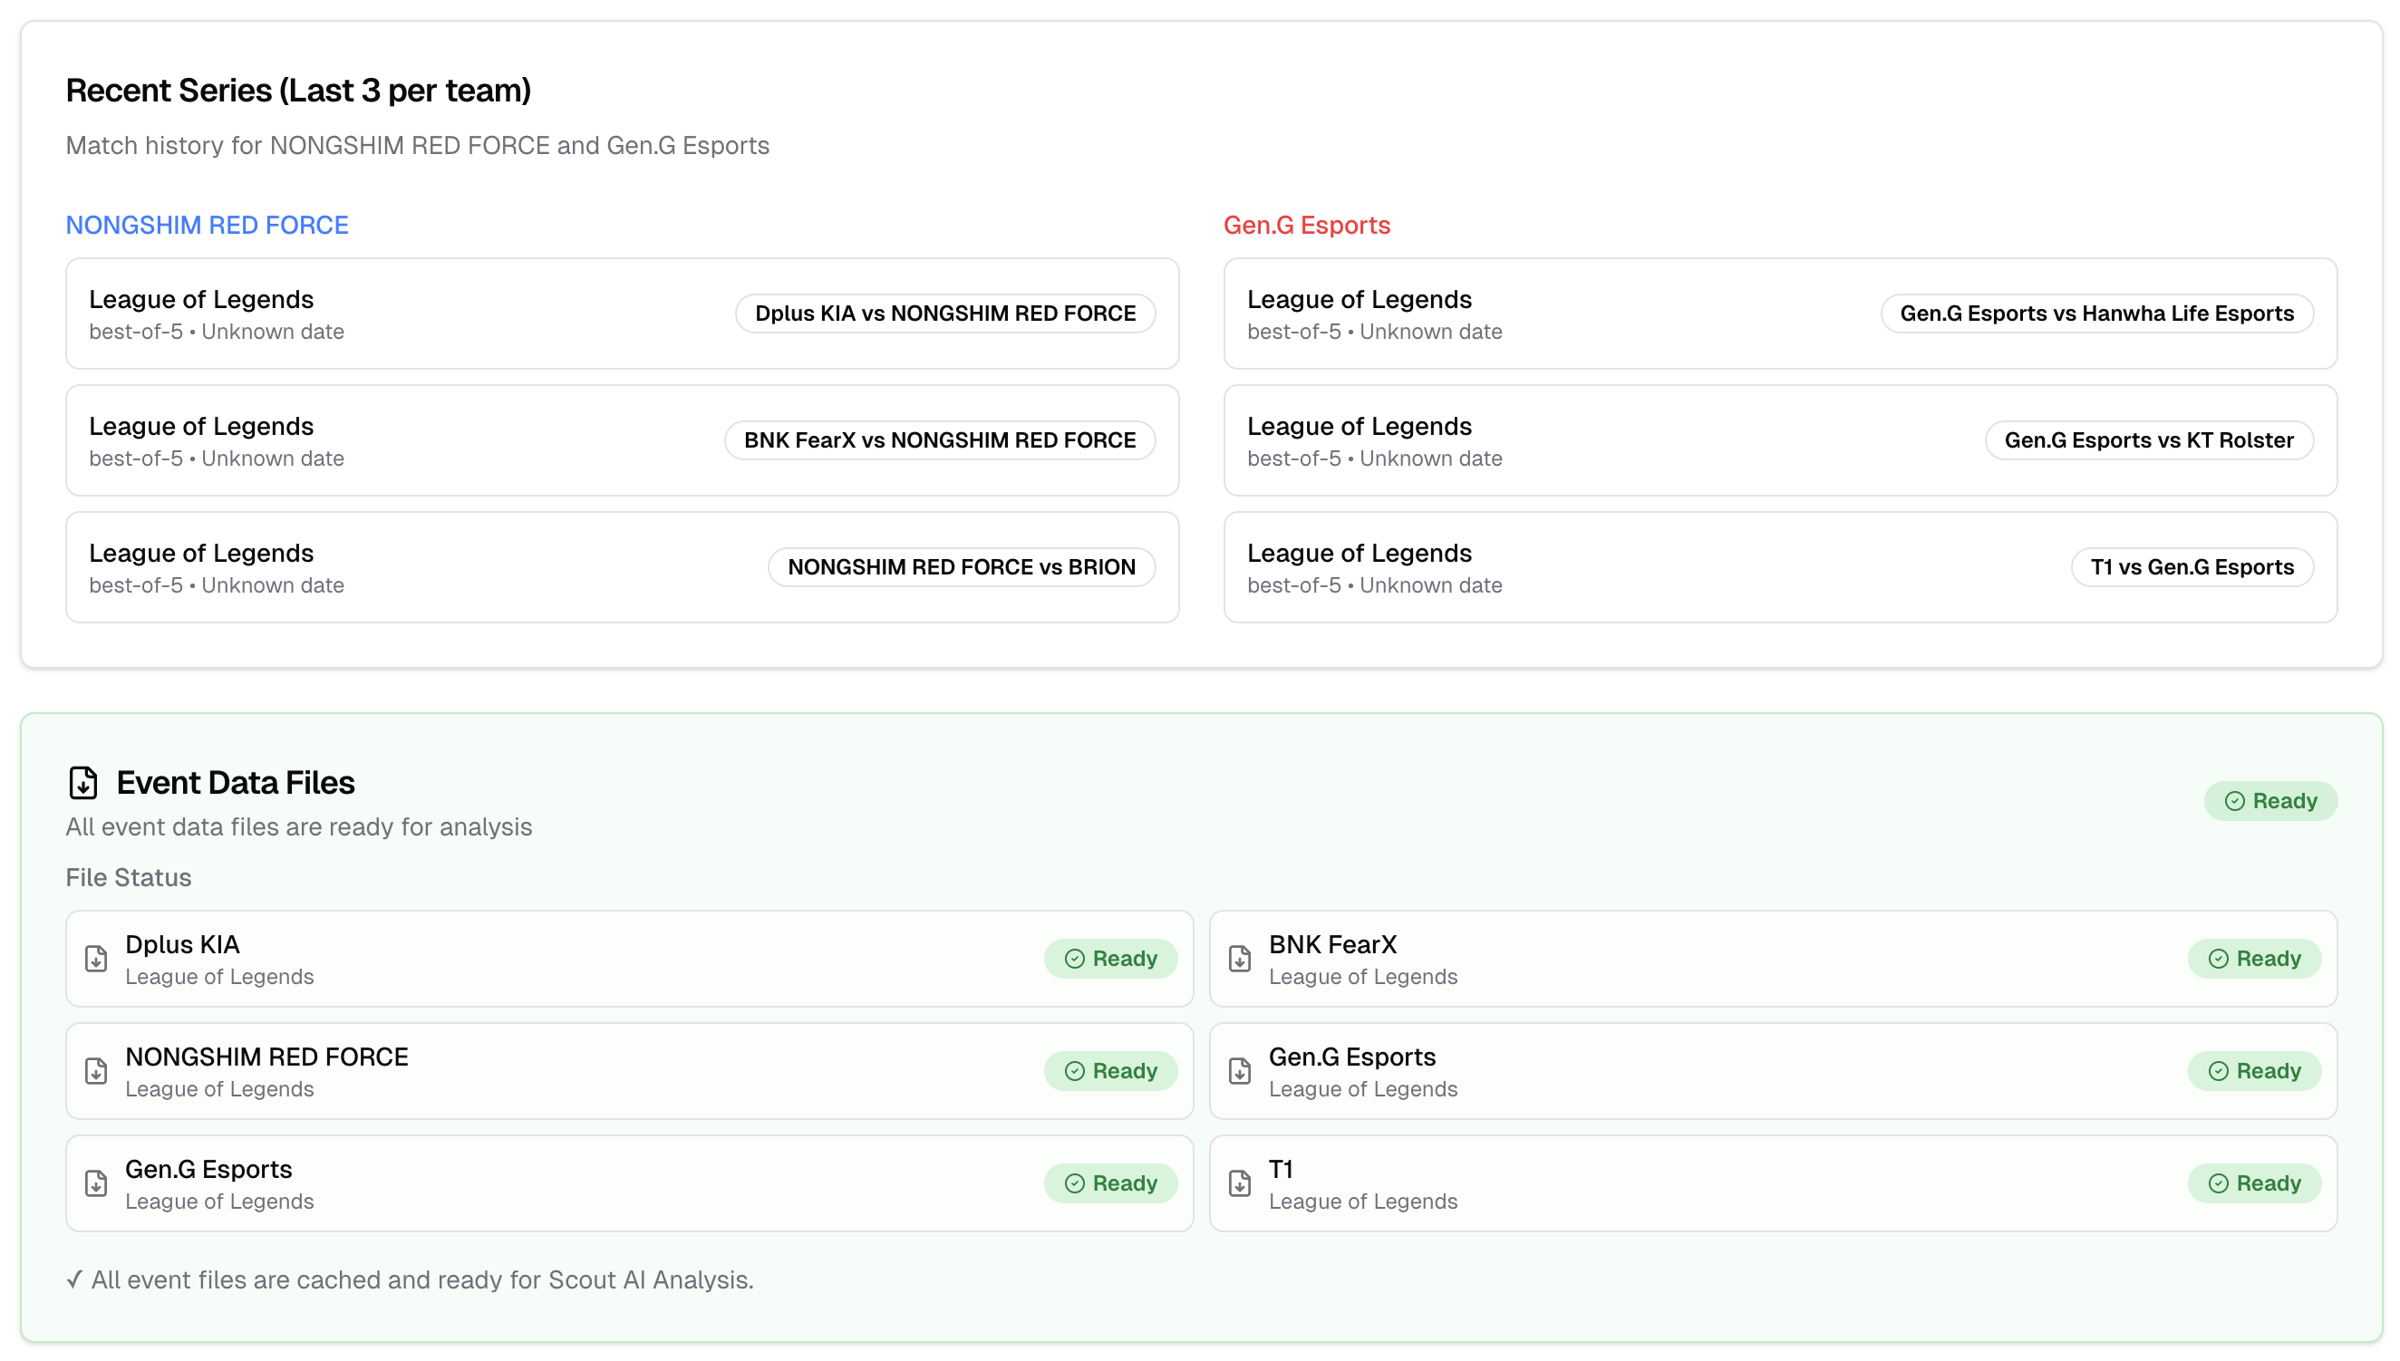Click the NONGSHIM RED FORCE team heading
The height and width of the screenshot is (1361, 2400).
pos(207,226)
